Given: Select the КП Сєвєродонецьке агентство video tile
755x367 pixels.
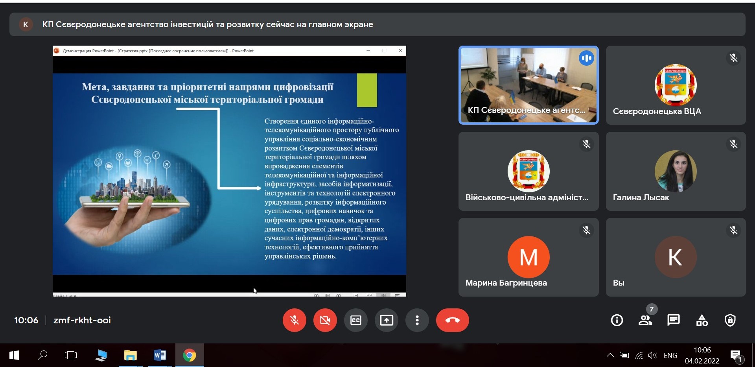Looking at the screenshot, I should click(528, 85).
